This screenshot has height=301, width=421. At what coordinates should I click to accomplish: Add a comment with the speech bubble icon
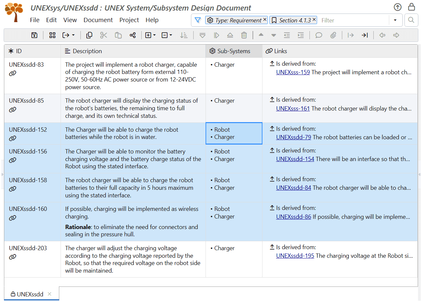pos(318,35)
